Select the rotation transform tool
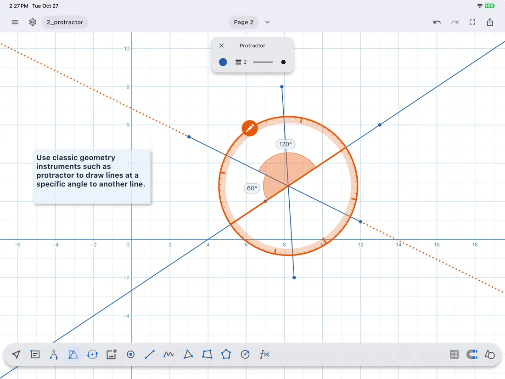Viewport: 505px width, 379px height. point(92,355)
